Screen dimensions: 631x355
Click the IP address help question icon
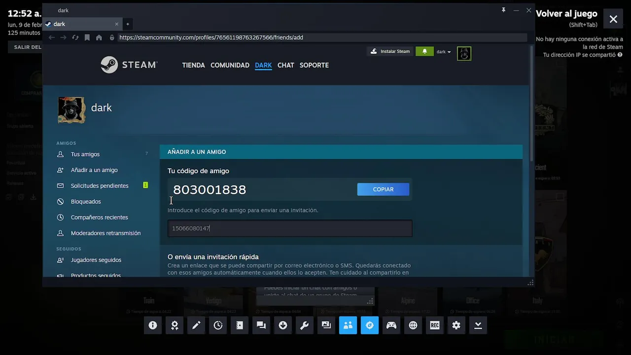[620, 55]
